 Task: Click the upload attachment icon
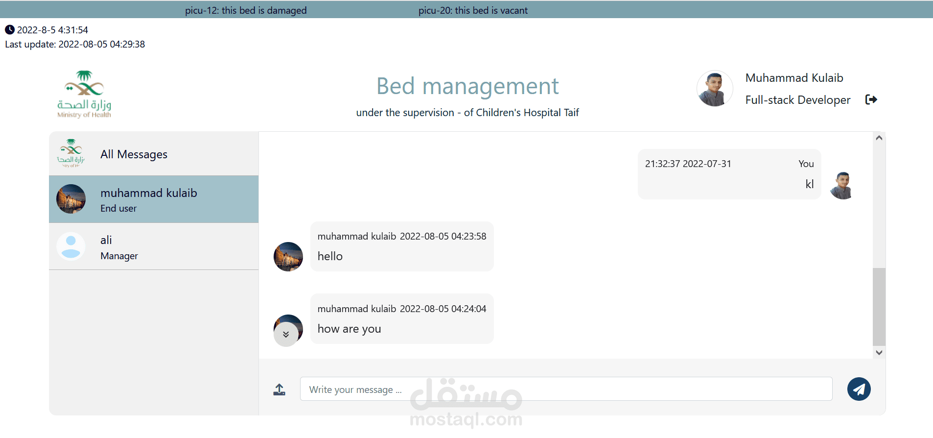[280, 389]
